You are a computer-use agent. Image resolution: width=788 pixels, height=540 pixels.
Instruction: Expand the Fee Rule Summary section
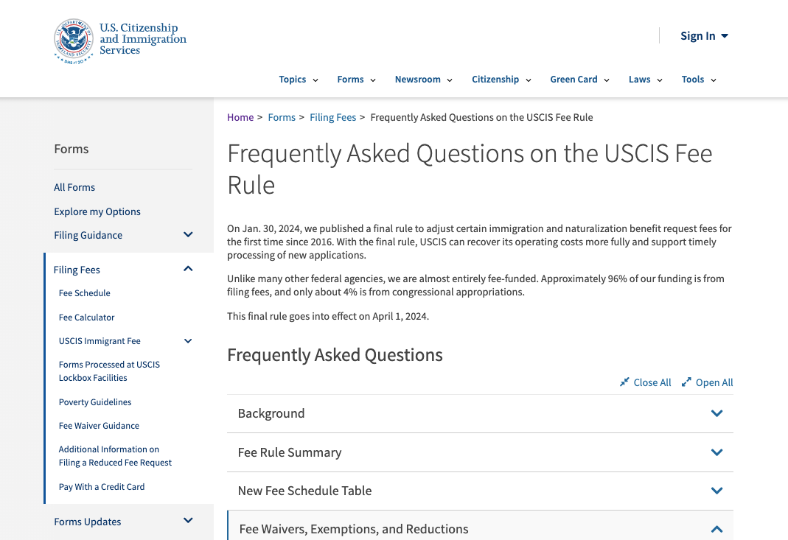480,452
